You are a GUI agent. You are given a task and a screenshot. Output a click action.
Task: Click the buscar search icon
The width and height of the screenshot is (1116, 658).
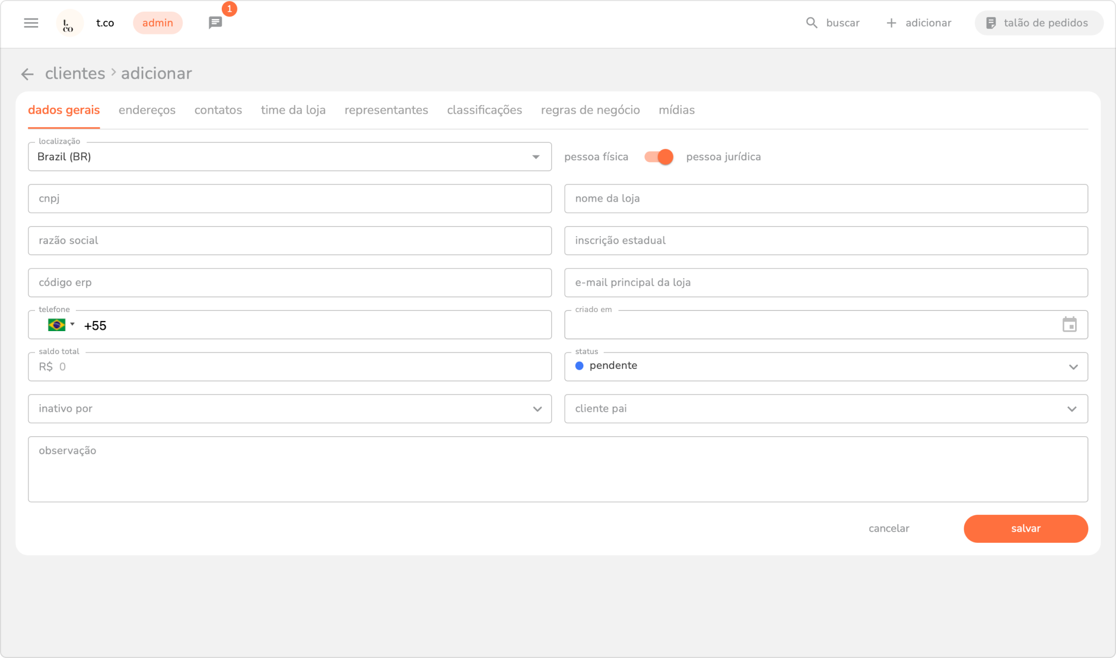coord(812,23)
